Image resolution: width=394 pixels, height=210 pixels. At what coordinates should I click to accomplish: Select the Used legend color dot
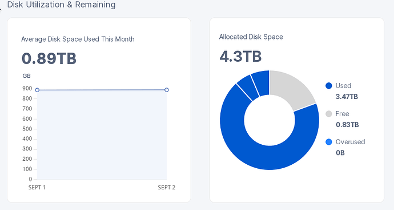click(329, 86)
